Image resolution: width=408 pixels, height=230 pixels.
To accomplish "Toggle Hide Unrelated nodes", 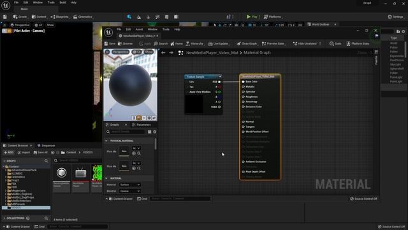I will click(x=305, y=43).
